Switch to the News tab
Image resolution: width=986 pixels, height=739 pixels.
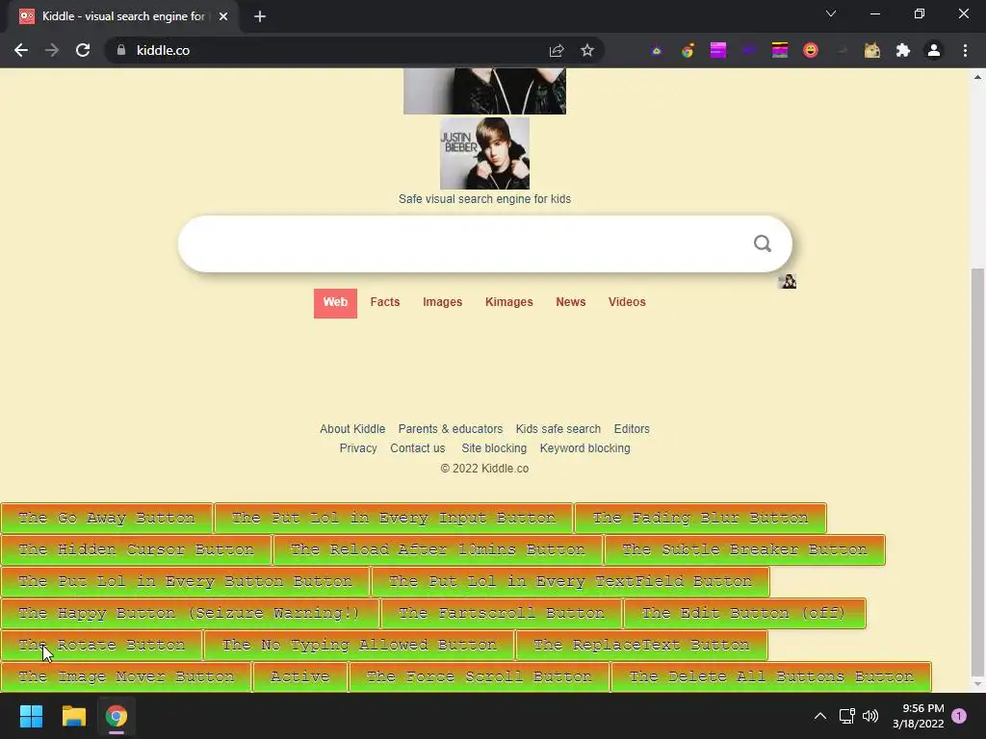570,302
